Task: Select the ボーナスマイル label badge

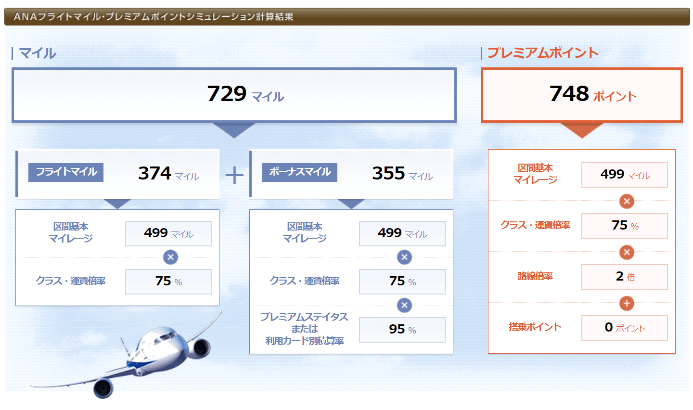Action: pyautogui.click(x=300, y=172)
